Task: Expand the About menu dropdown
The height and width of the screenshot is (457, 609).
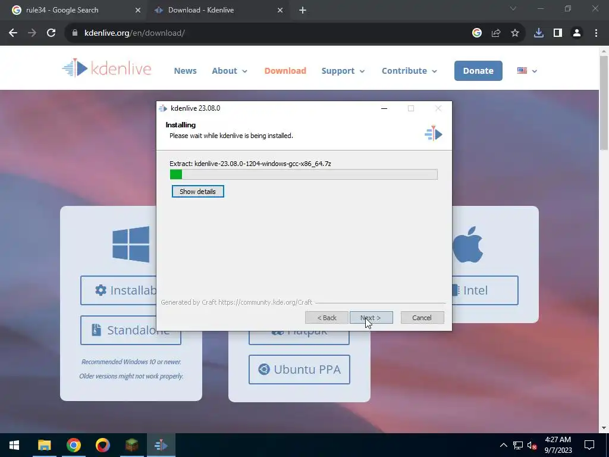Action: (229, 71)
